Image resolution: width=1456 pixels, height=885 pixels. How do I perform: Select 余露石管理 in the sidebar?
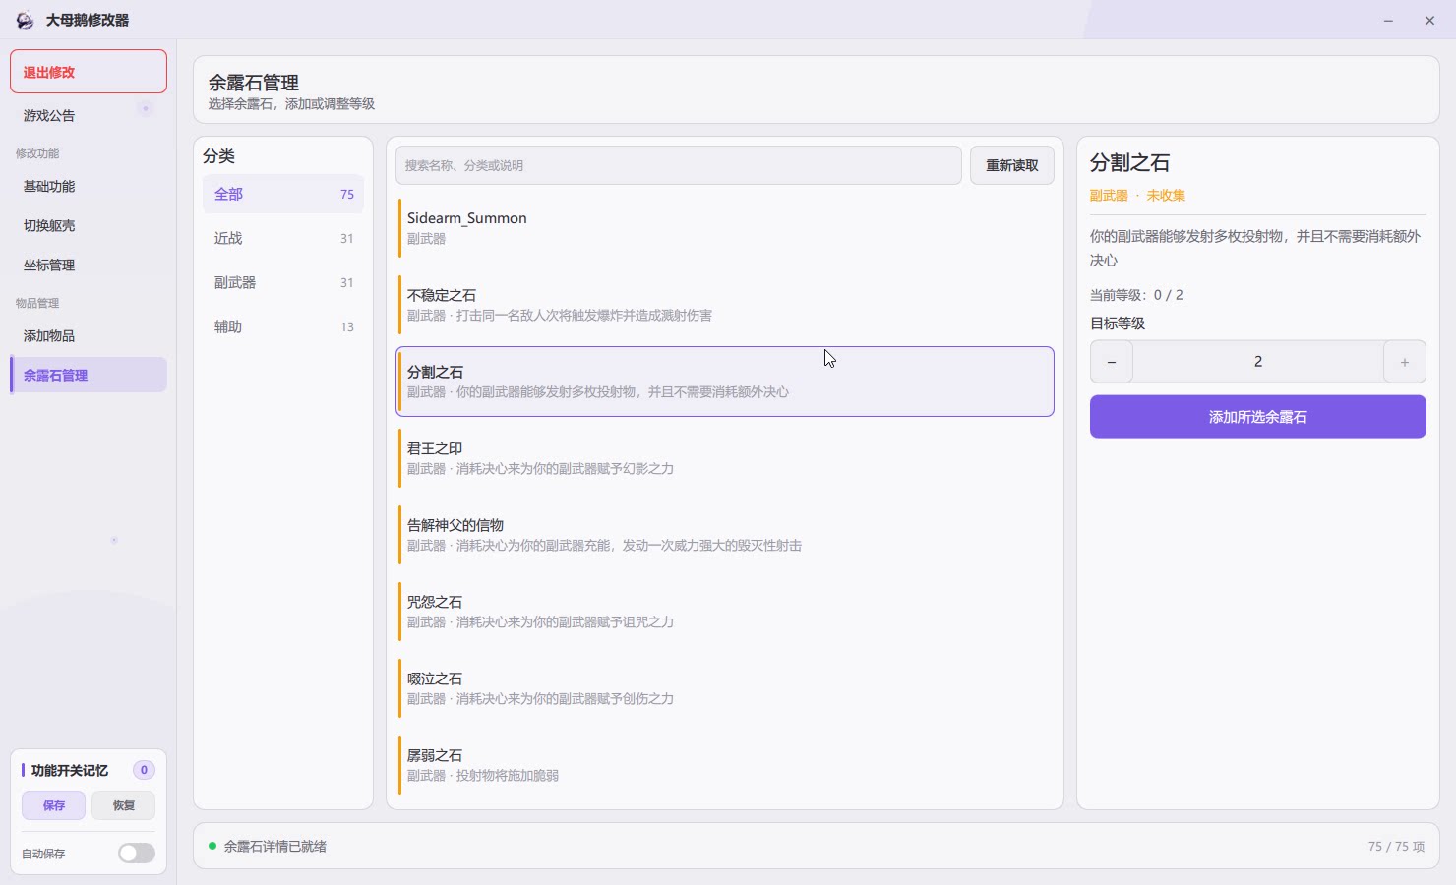click(89, 375)
